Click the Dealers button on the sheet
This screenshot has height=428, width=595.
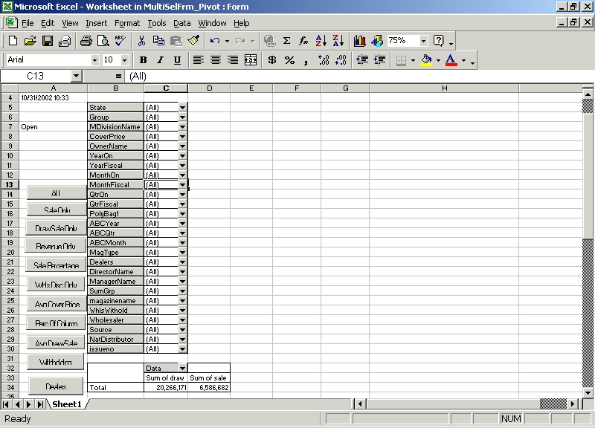(x=56, y=386)
